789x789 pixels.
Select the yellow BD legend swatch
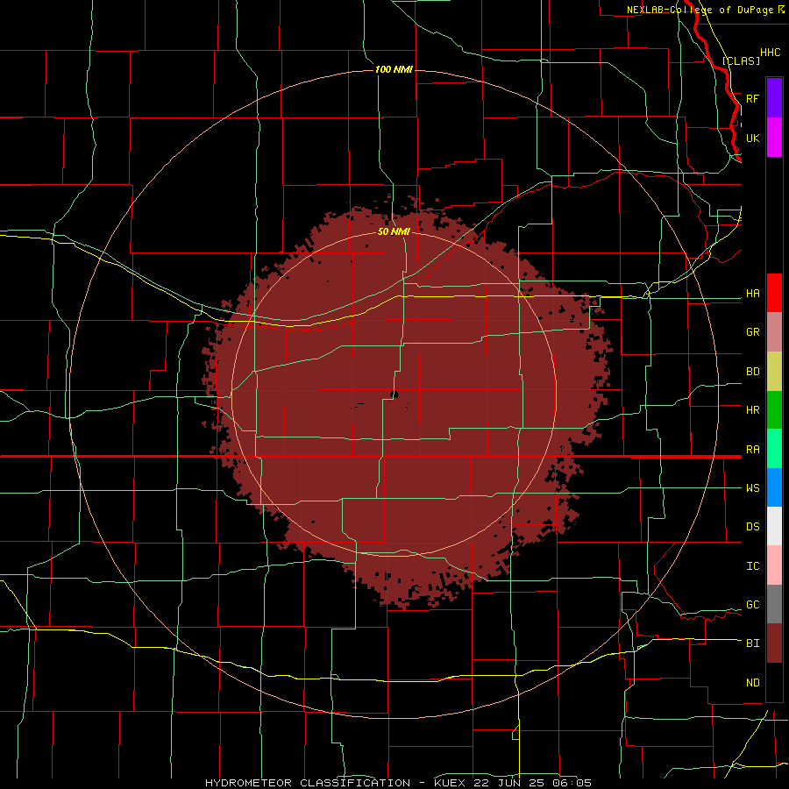(774, 371)
